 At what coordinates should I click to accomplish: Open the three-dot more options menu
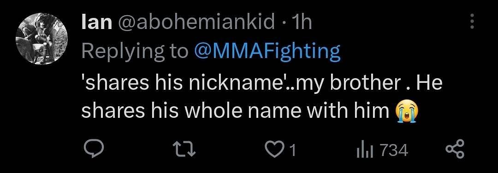coord(472,22)
